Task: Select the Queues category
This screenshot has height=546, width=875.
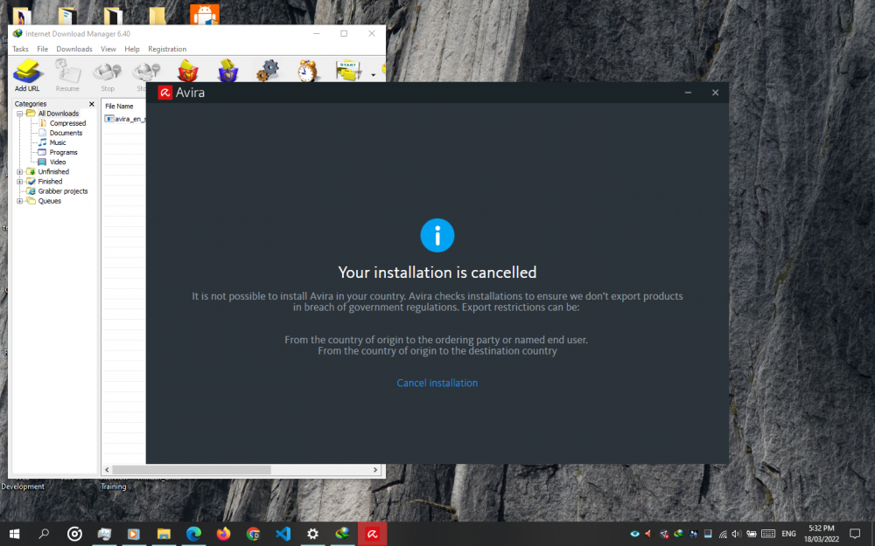Action: pyautogui.click(x=49, y=201)
